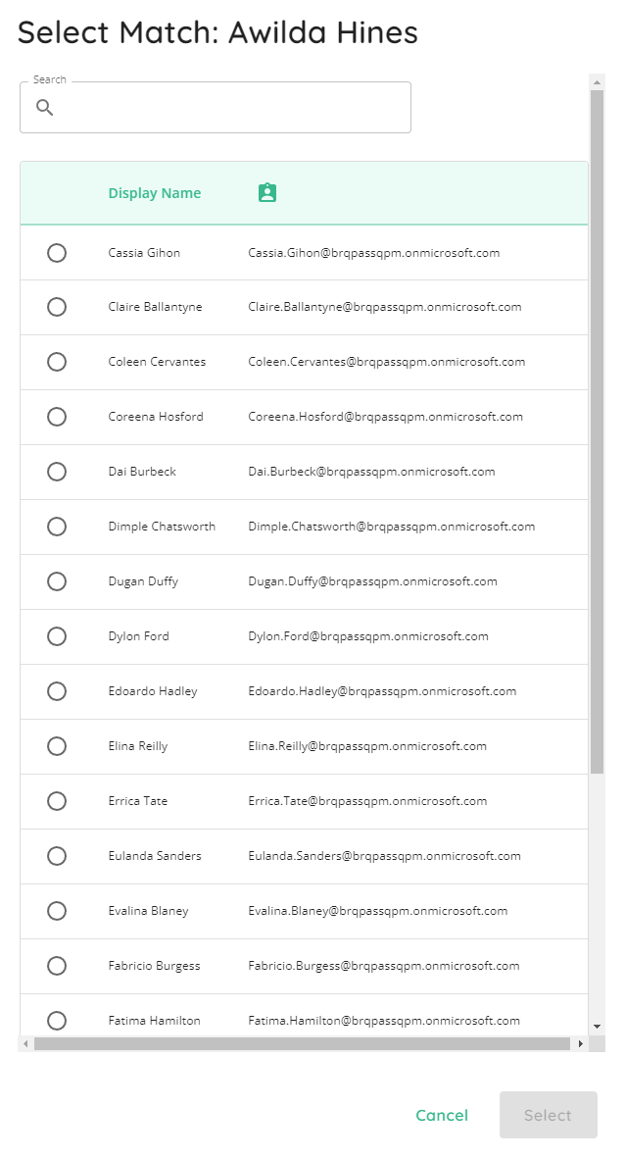Choose the Coleen Cervantes radio button
Screen dimensions: 625x1159
pos(57,362)
